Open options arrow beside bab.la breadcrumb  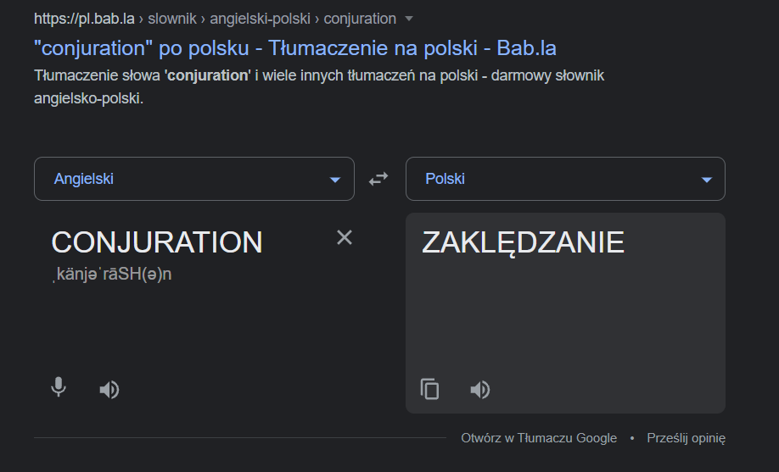pos(409,19)
